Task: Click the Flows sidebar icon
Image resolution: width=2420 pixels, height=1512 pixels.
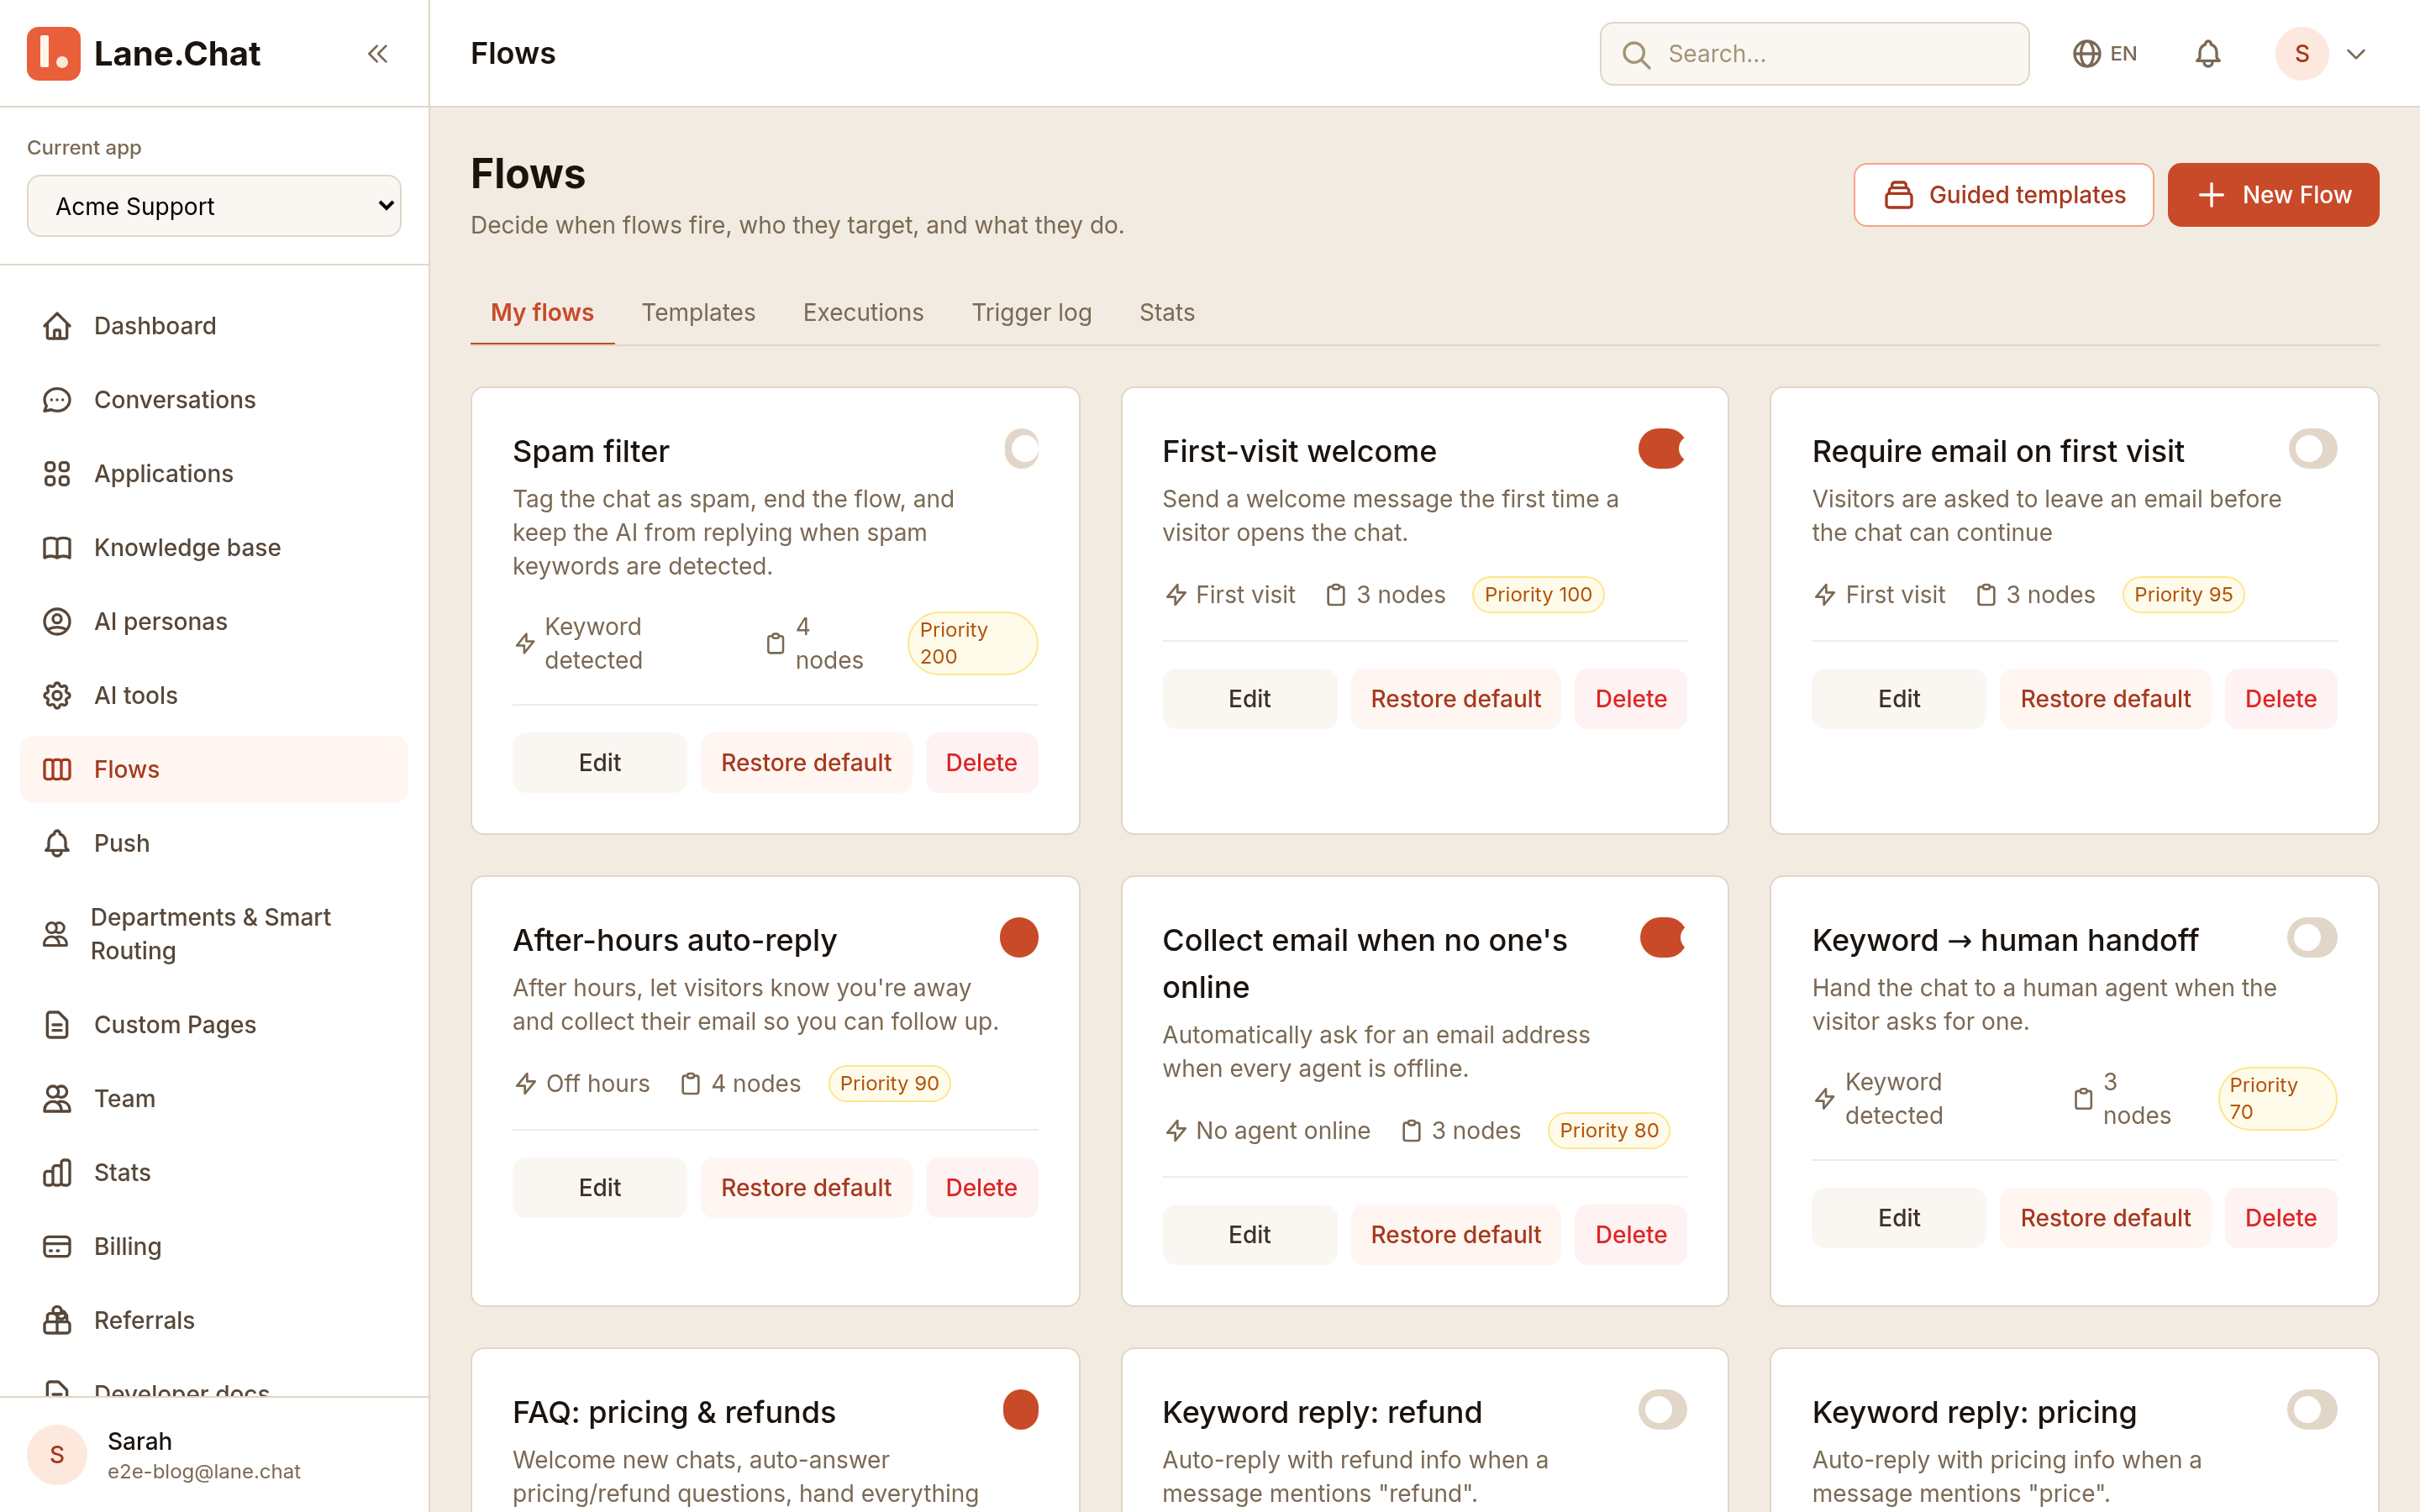Action: (x=57, y=770)
